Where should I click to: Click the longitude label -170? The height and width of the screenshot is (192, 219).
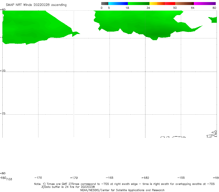coord(74,178)
